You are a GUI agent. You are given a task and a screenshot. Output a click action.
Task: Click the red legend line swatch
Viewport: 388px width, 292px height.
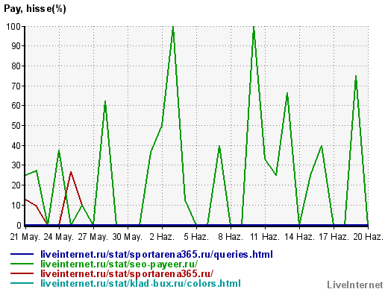click(x=22, y=273)
